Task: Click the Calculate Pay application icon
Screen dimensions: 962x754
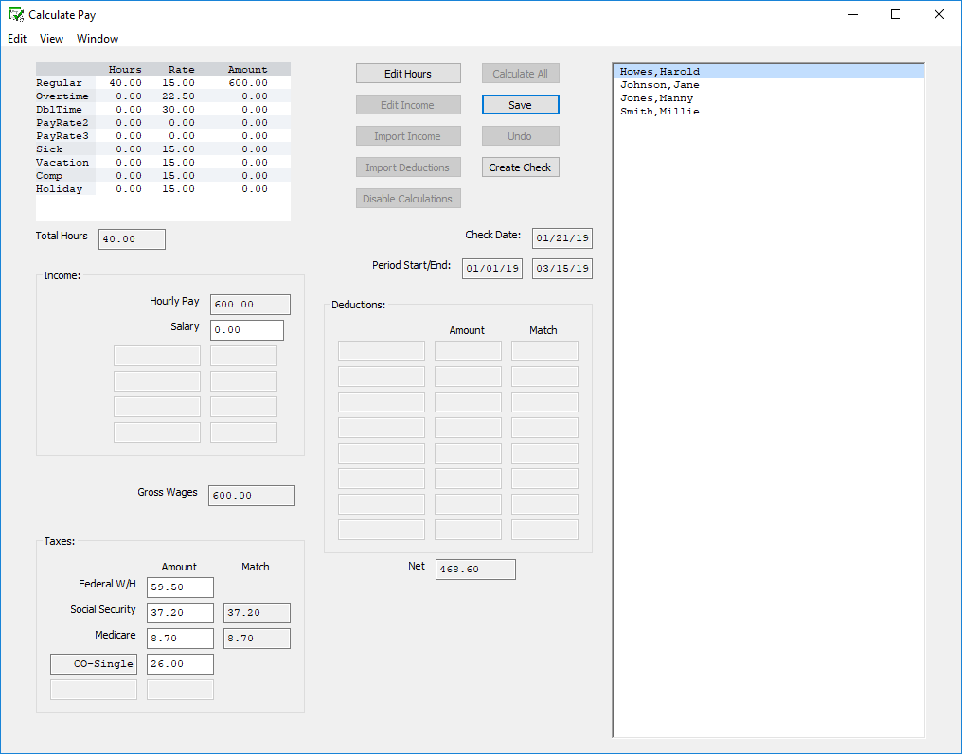Action: pyautogui.click(x=13, y=14)
